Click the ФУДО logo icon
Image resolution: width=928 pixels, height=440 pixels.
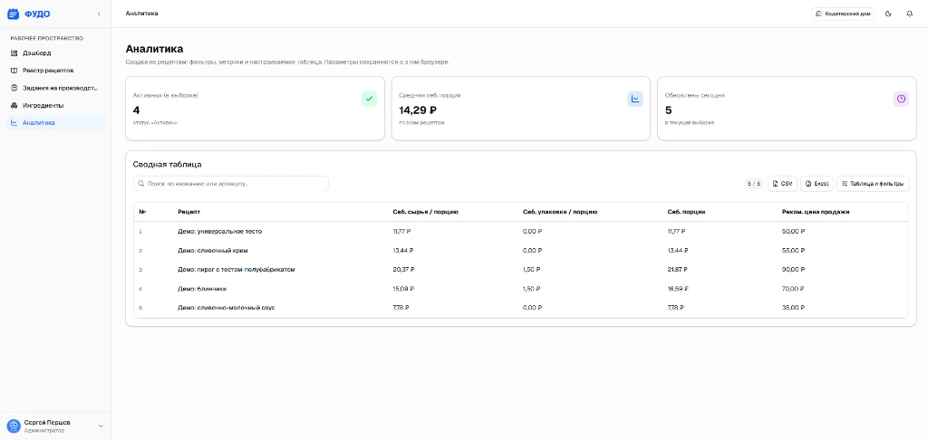point(13,14)
